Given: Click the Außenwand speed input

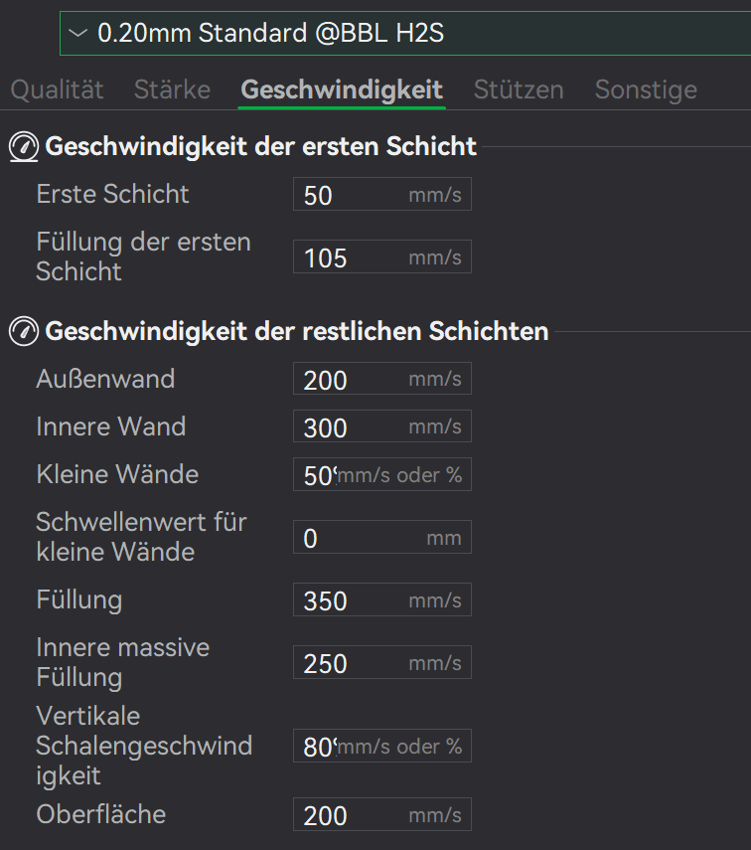Looking at the screenshot, I should 348,380.
